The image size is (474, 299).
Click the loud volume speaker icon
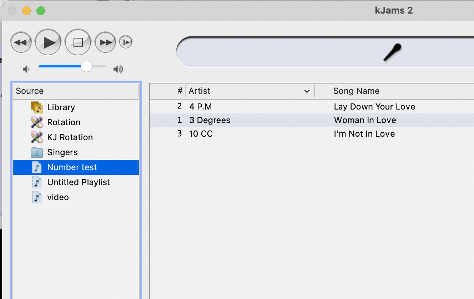tap(118, 69)
